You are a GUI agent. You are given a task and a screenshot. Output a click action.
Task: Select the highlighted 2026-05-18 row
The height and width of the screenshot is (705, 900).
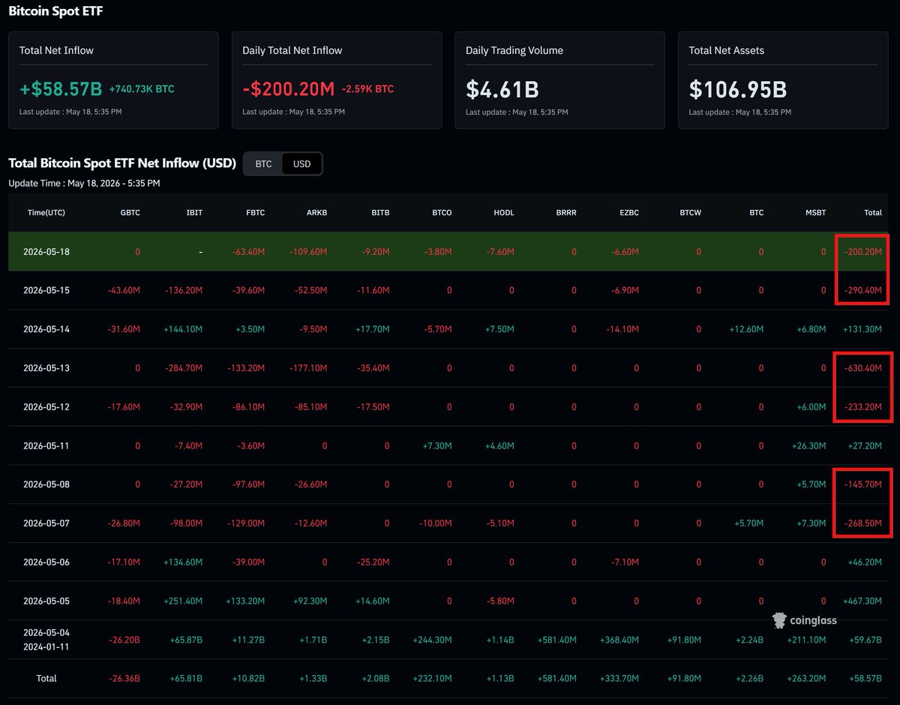450,251
